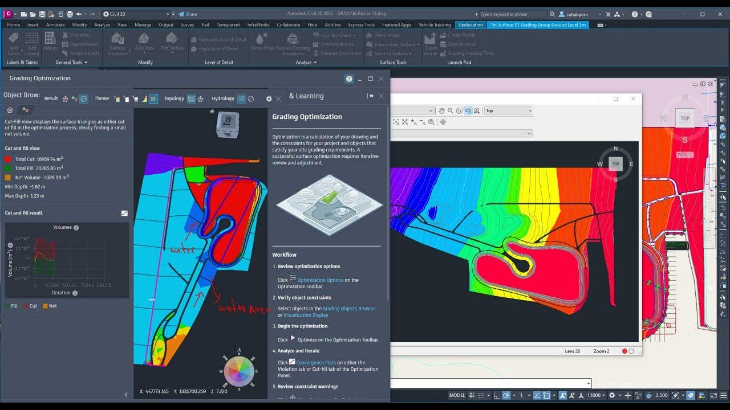Click the Workspace Switching gear in status bar

coord(612,395)
